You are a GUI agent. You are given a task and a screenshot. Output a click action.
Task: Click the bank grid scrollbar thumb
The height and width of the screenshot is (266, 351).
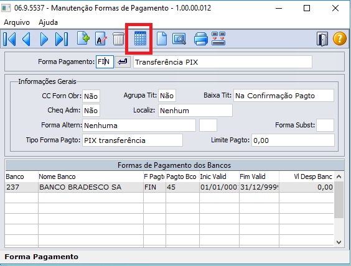[x=339, y=199]
